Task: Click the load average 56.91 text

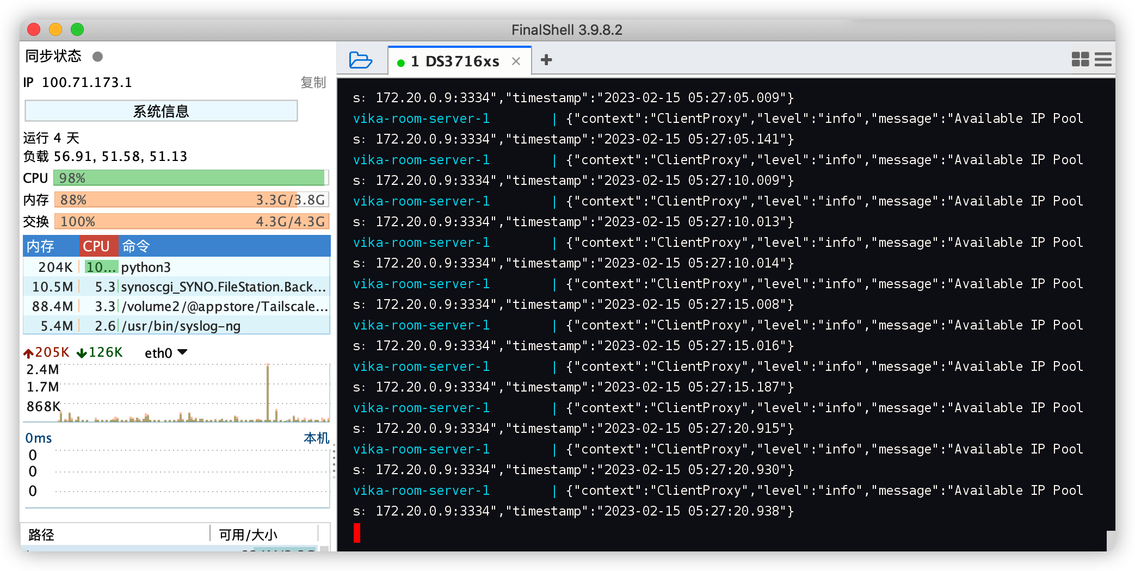Action: point(105,157)
